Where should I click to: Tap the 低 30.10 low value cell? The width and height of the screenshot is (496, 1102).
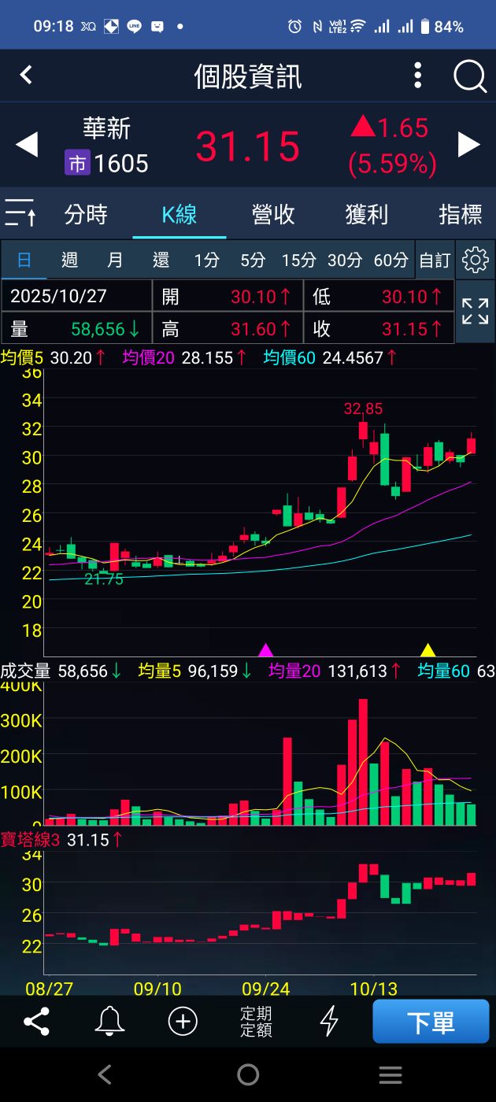pos(379,296)
